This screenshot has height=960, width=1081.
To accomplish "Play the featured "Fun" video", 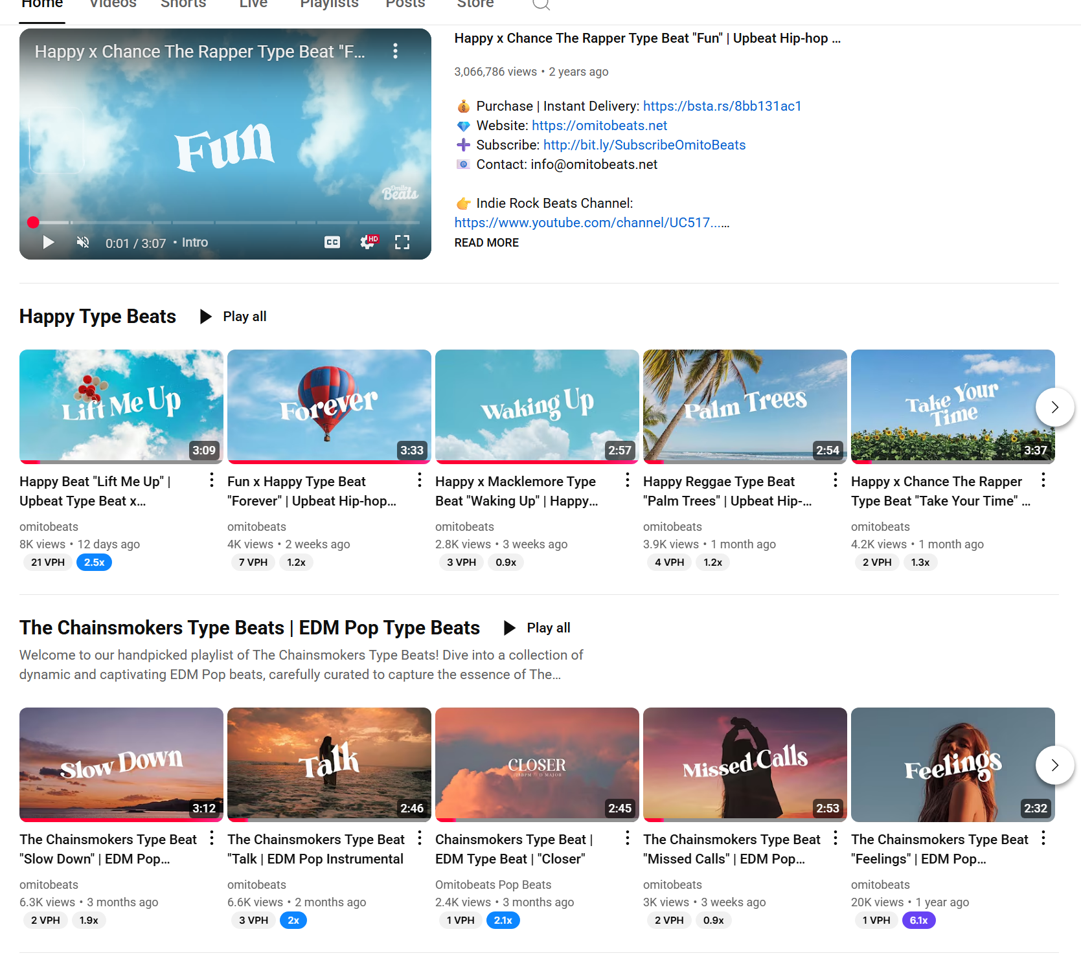I will [x=49, y=243].
